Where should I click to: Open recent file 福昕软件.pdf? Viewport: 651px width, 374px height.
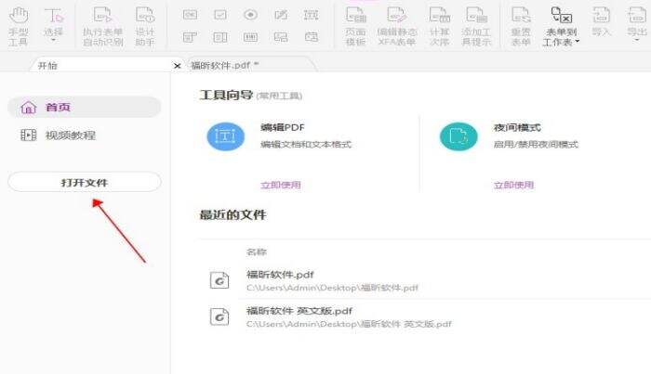(x=280, y=274)
